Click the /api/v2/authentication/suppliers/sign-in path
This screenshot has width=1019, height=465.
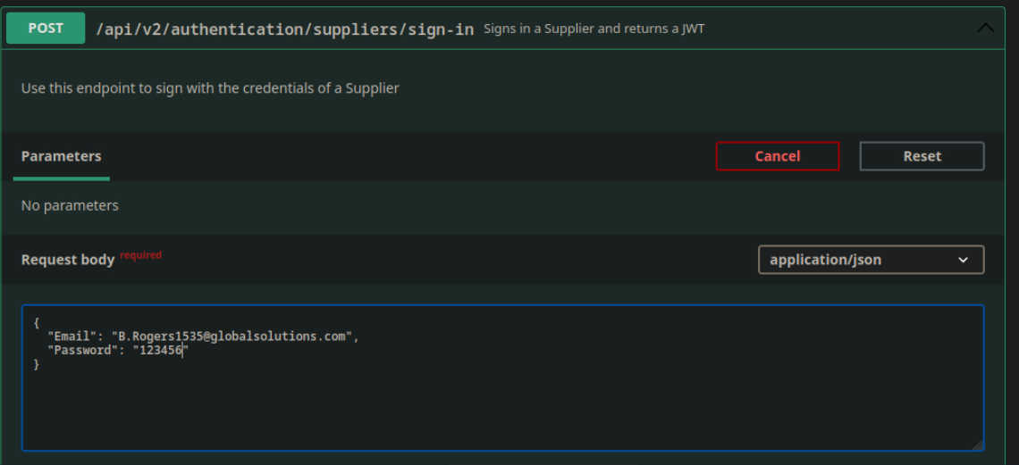[284, 29]
